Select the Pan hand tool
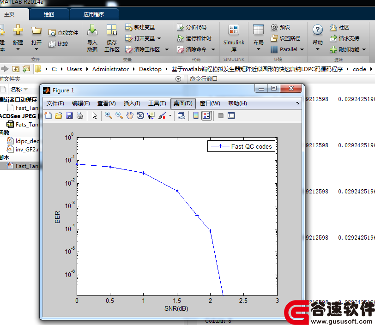This screenshot has width=375, height=325. [x=130, y=116]
